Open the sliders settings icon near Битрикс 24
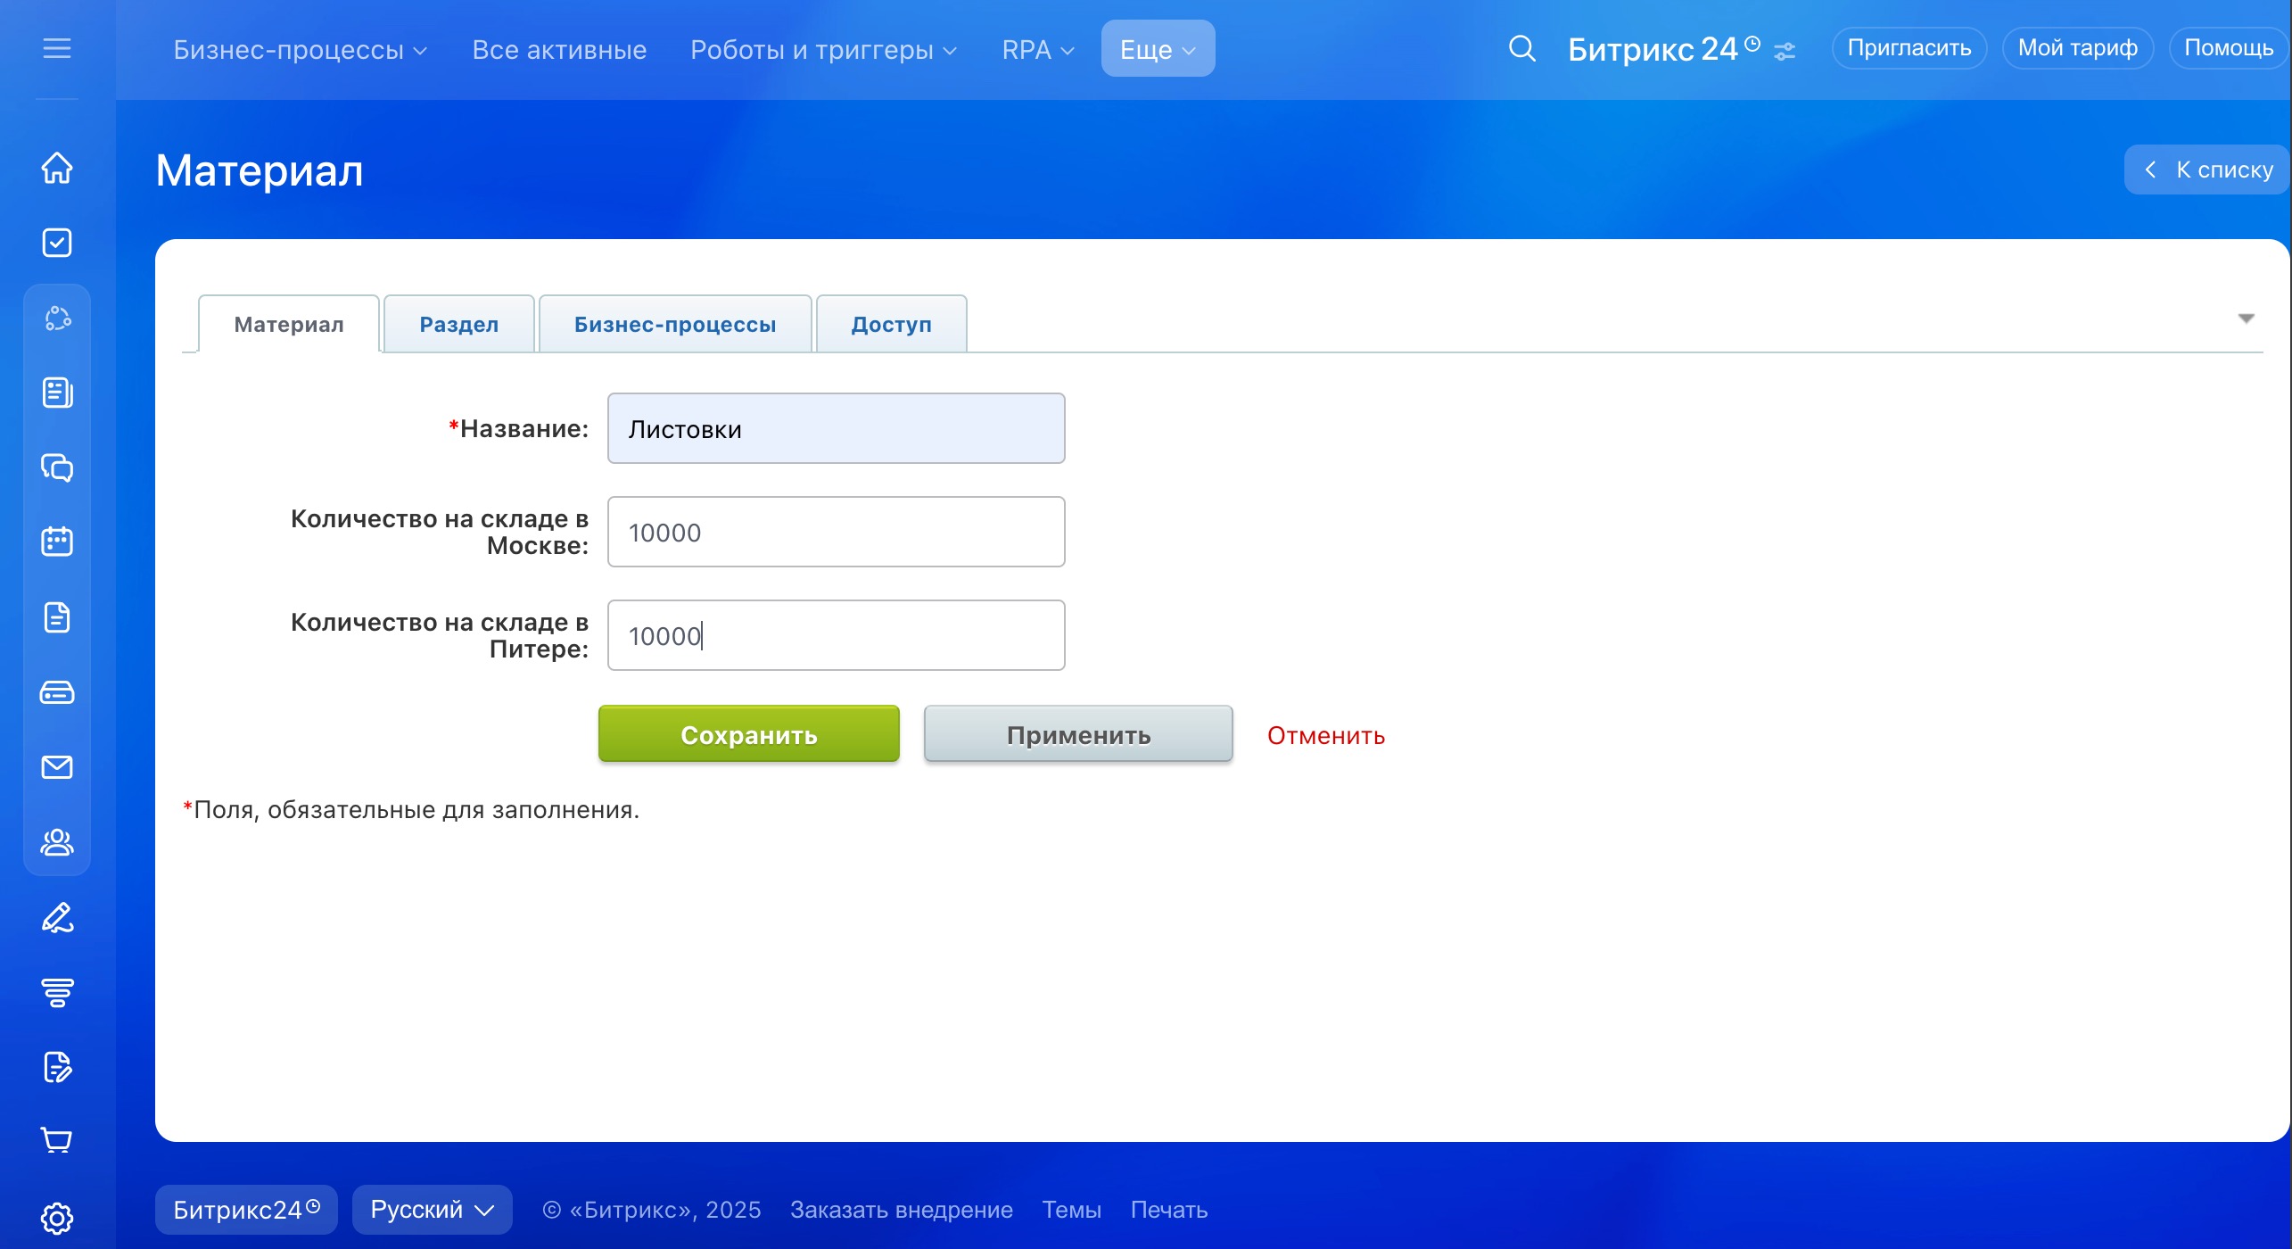 [1785, 52]
